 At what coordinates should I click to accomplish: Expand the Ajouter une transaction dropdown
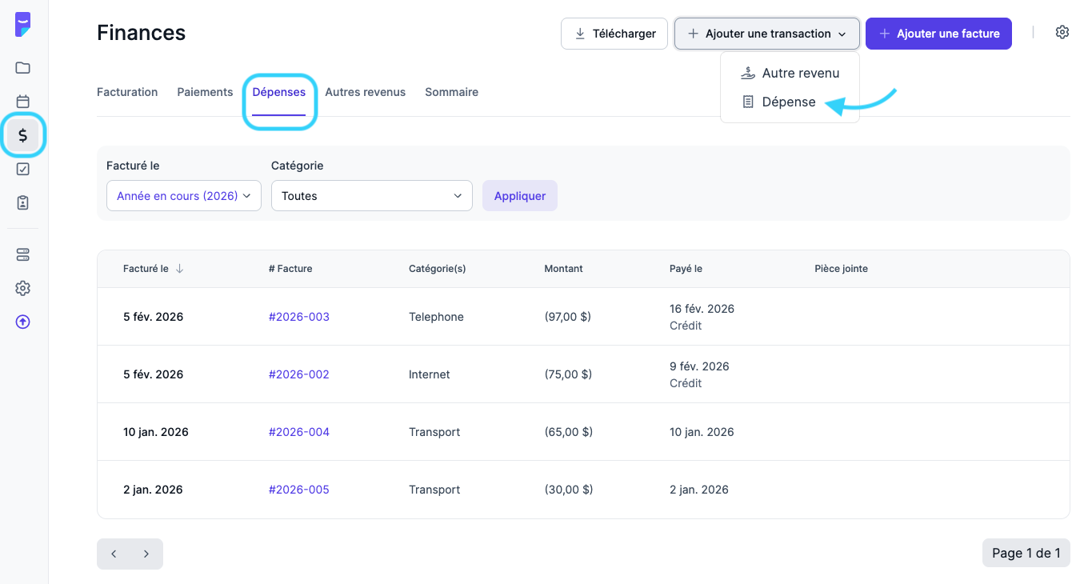click(x=766, y=34)
